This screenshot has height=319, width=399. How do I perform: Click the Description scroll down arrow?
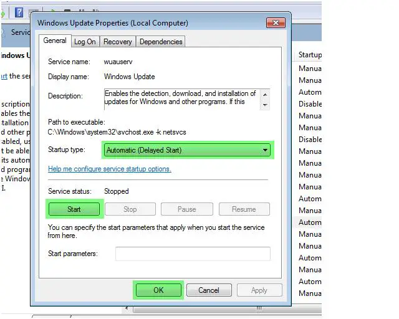tap(265, 105)
